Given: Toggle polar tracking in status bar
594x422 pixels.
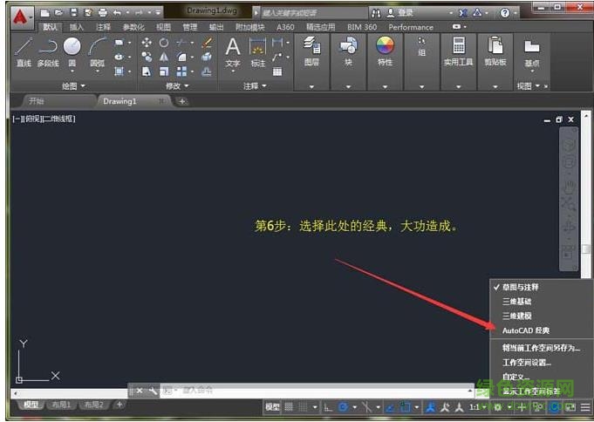Looking at the screenshot, I should coord(343,407).
